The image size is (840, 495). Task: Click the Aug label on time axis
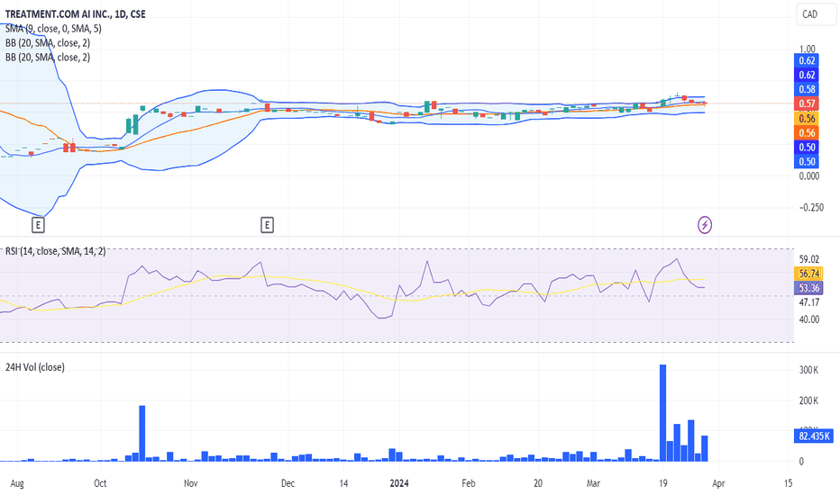point(17,483)
